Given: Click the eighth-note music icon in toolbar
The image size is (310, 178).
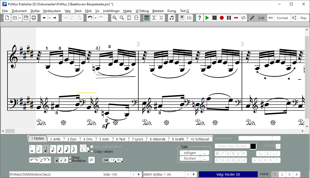Looking at the screenshot, I should [x=172, y=18].
